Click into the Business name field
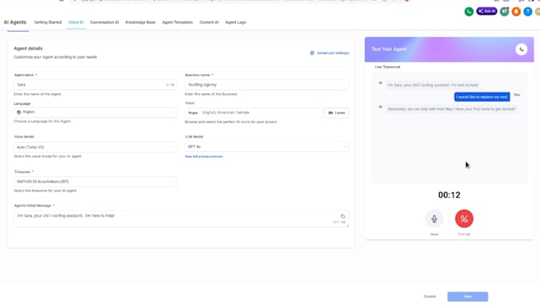 pos(267,85)
